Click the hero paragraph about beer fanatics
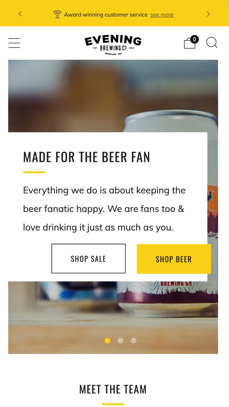Image resolution: width=229 pixels, height=407 pixels. [104, 209]
